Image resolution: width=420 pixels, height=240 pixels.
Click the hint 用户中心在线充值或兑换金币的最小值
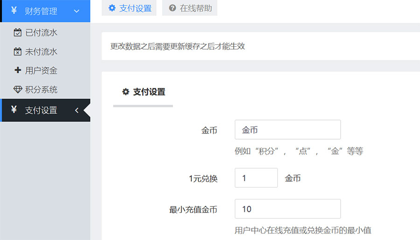(303, 230)
